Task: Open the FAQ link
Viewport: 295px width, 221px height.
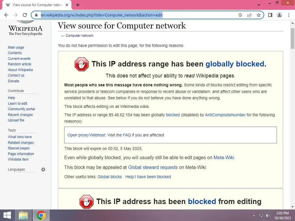Action: click(x=127, y=135)
